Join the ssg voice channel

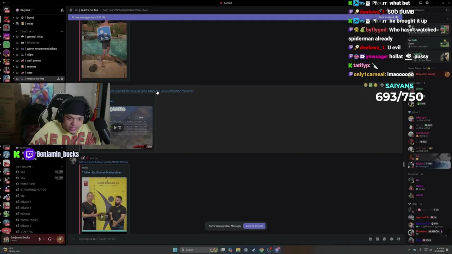(39, 196)
